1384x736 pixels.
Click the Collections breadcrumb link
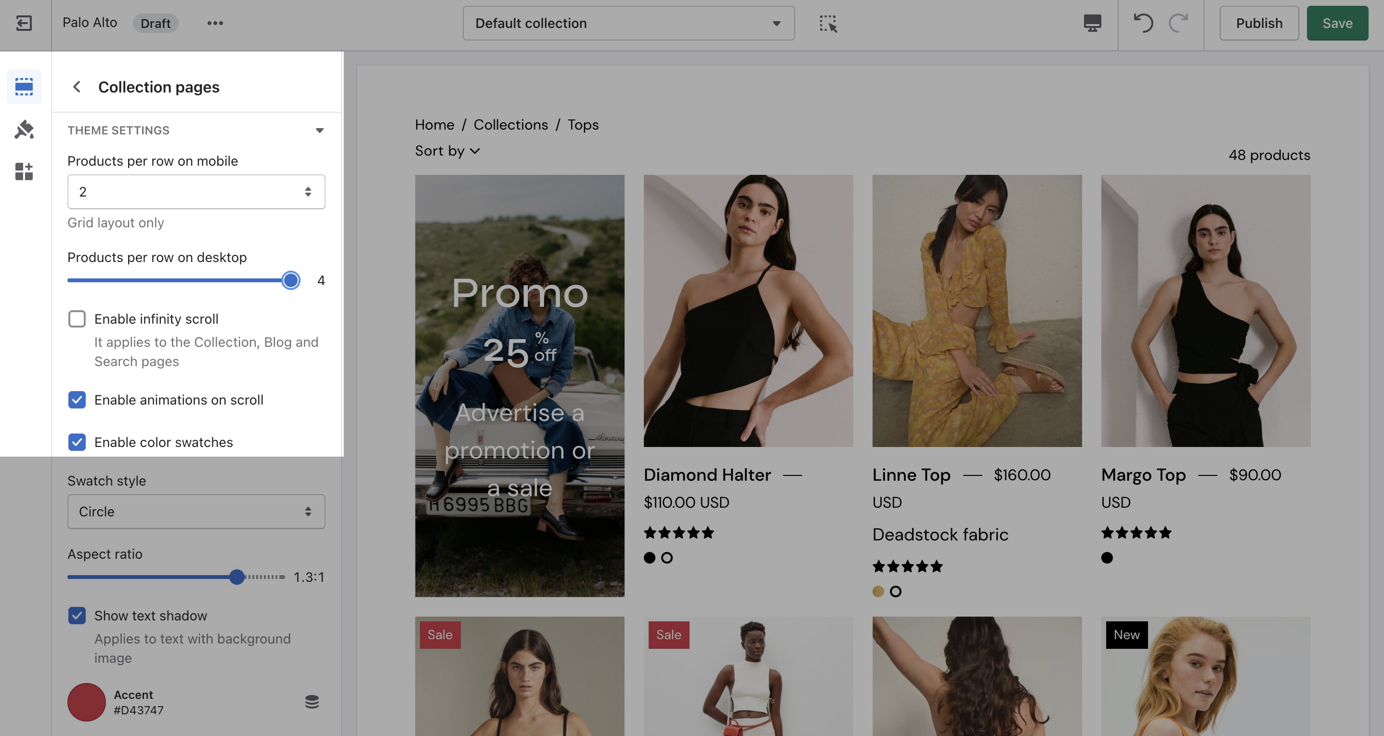pyautogui.click(x=510, y=125)
